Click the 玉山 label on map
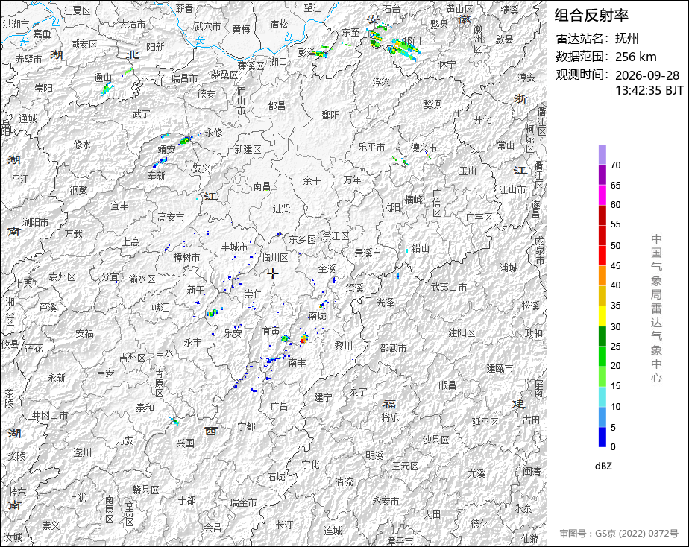Screen dimensions: 689x547 coord(468,171)
